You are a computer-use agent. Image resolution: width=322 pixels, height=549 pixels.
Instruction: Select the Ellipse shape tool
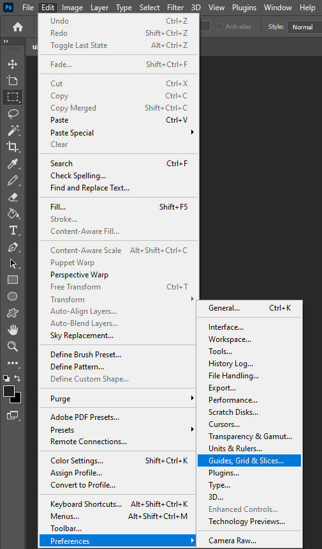click(13, 297)
